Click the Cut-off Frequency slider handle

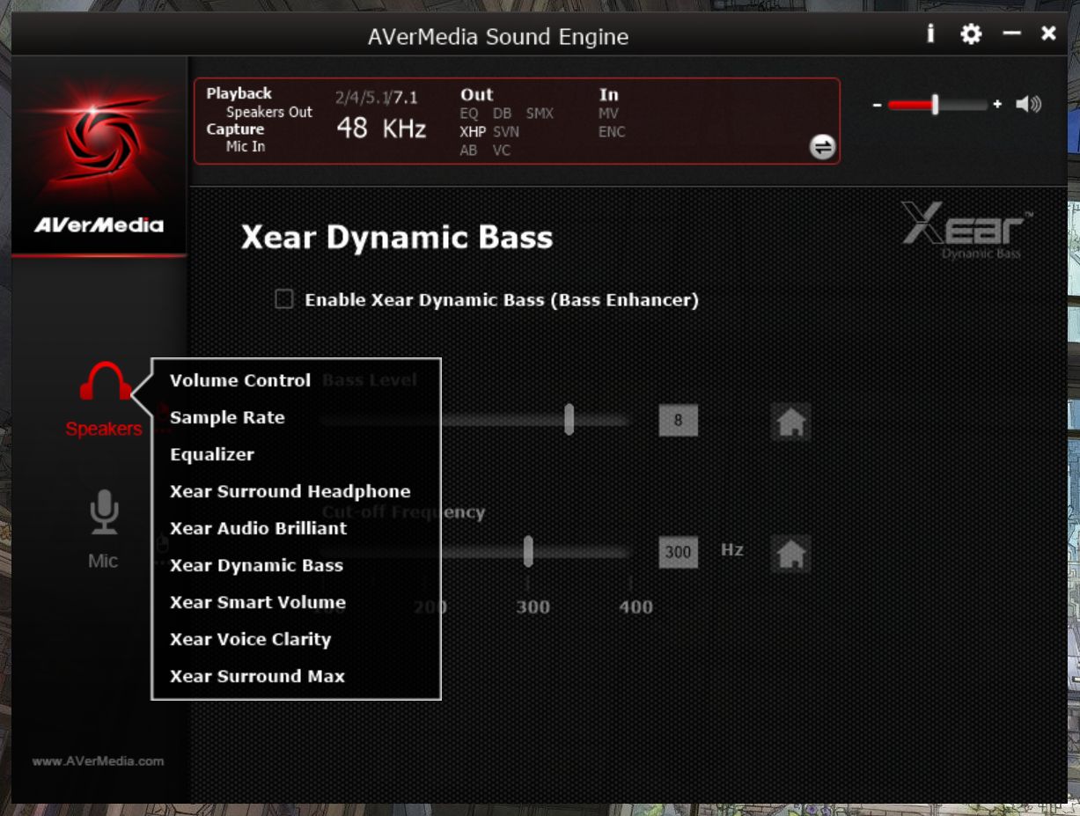(528, 551)
